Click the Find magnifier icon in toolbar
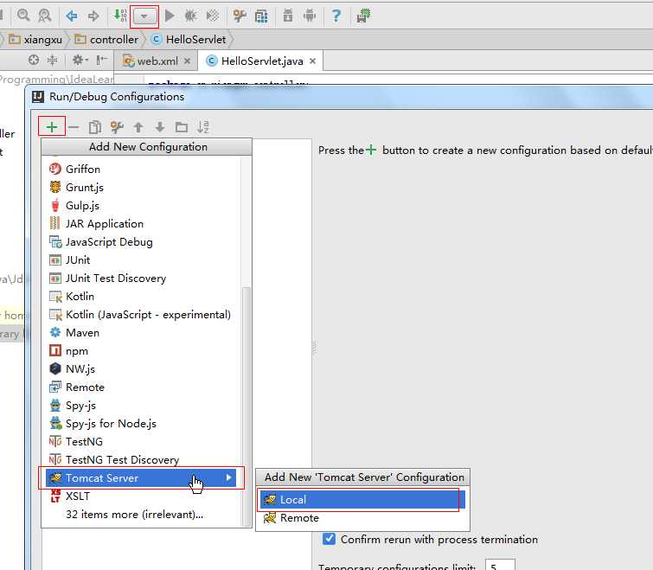Image resolution: width=653 pixels, height=570 pixels. [23, 16]
